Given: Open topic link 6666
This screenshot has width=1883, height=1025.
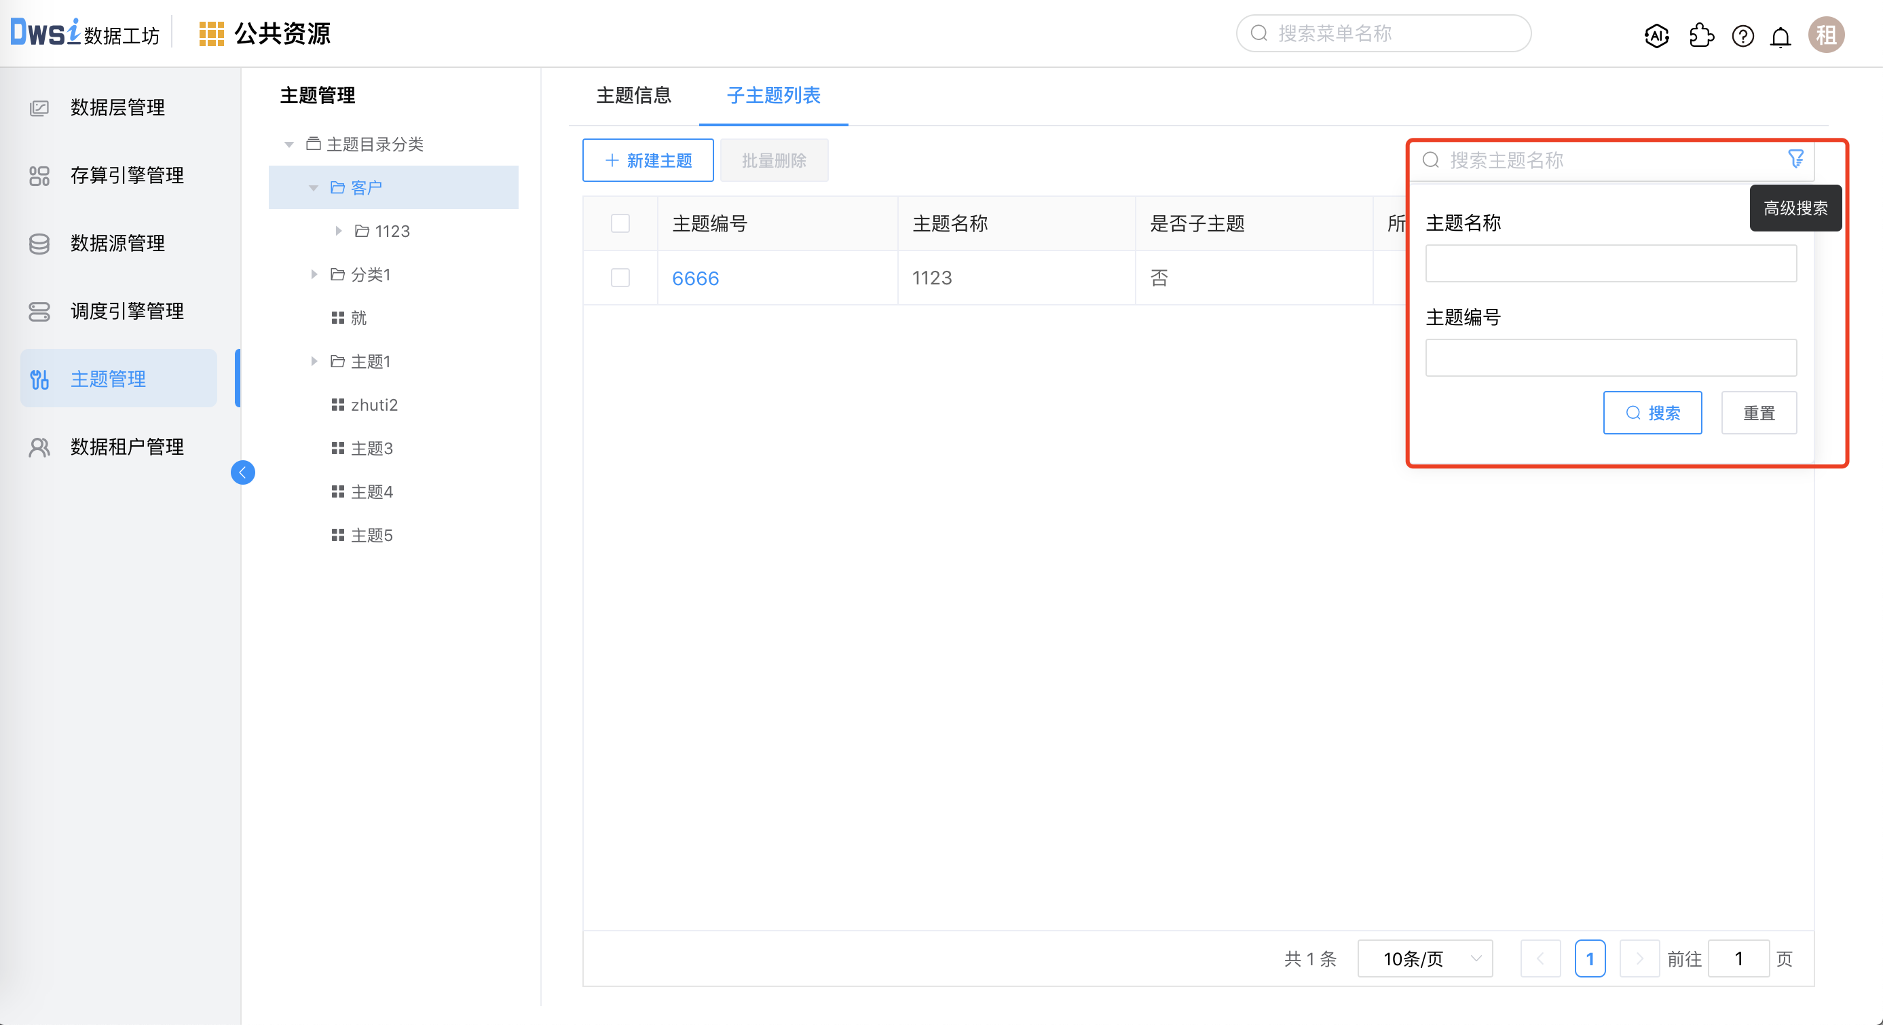Looking at the screenshot, I should pyautogui.click(x=694, y=278).
